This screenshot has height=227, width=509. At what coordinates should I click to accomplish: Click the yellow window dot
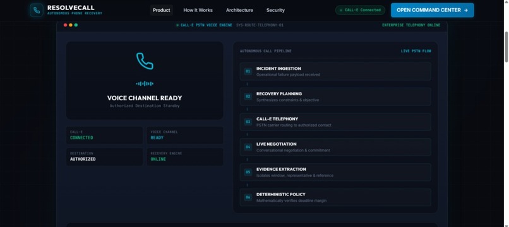71,25
